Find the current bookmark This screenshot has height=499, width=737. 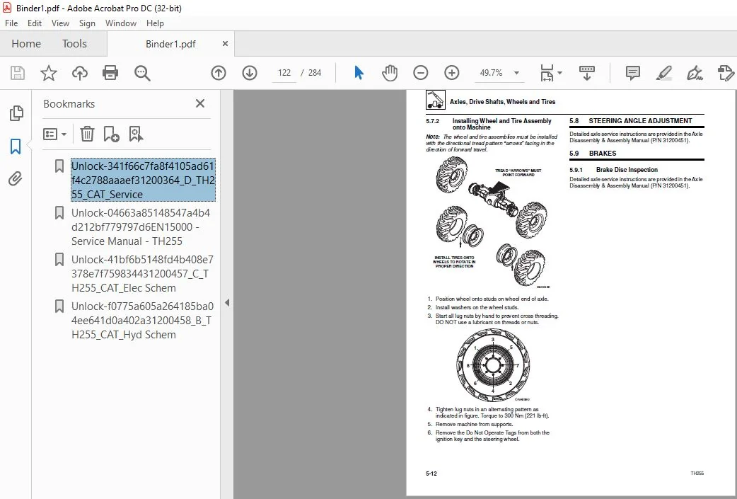pos(136,134)
